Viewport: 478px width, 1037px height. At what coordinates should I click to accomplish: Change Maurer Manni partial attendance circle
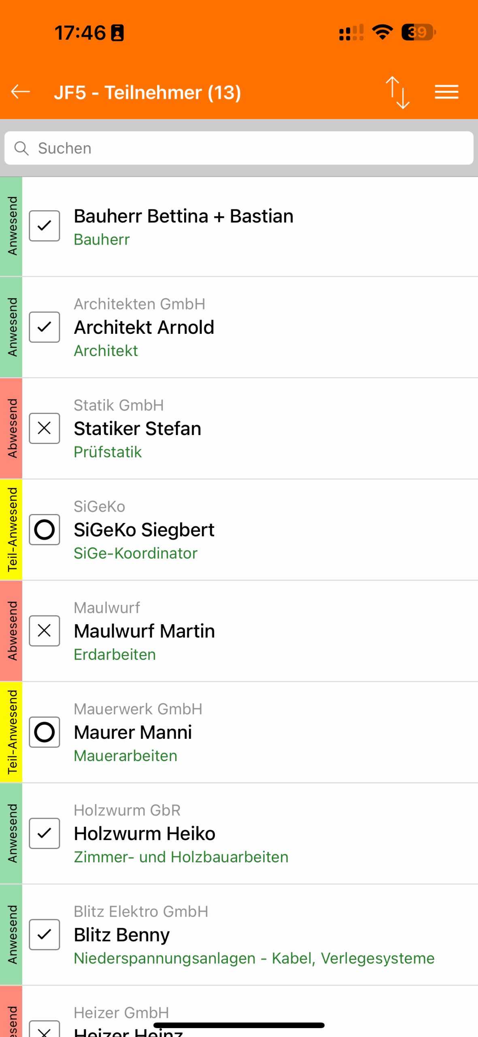click(45, 732)
